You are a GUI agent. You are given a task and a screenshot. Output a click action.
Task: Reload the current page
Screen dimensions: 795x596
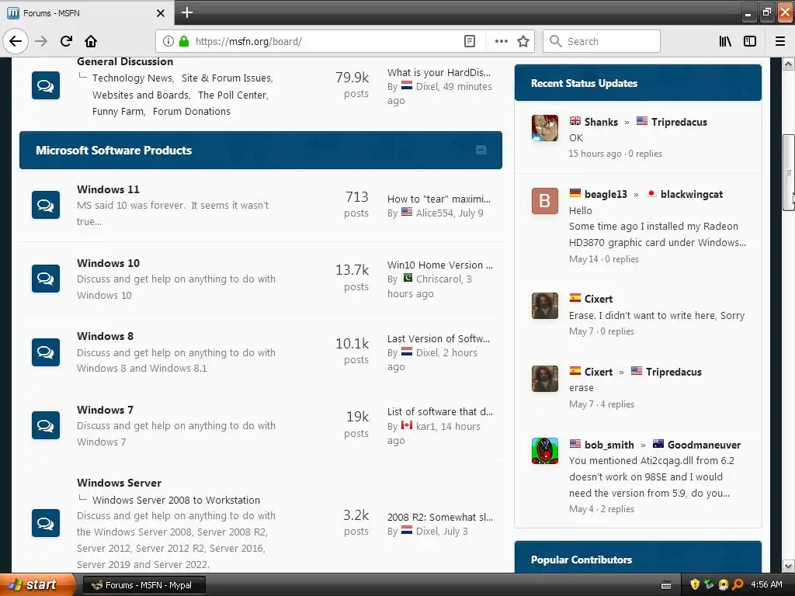(66, 41)
